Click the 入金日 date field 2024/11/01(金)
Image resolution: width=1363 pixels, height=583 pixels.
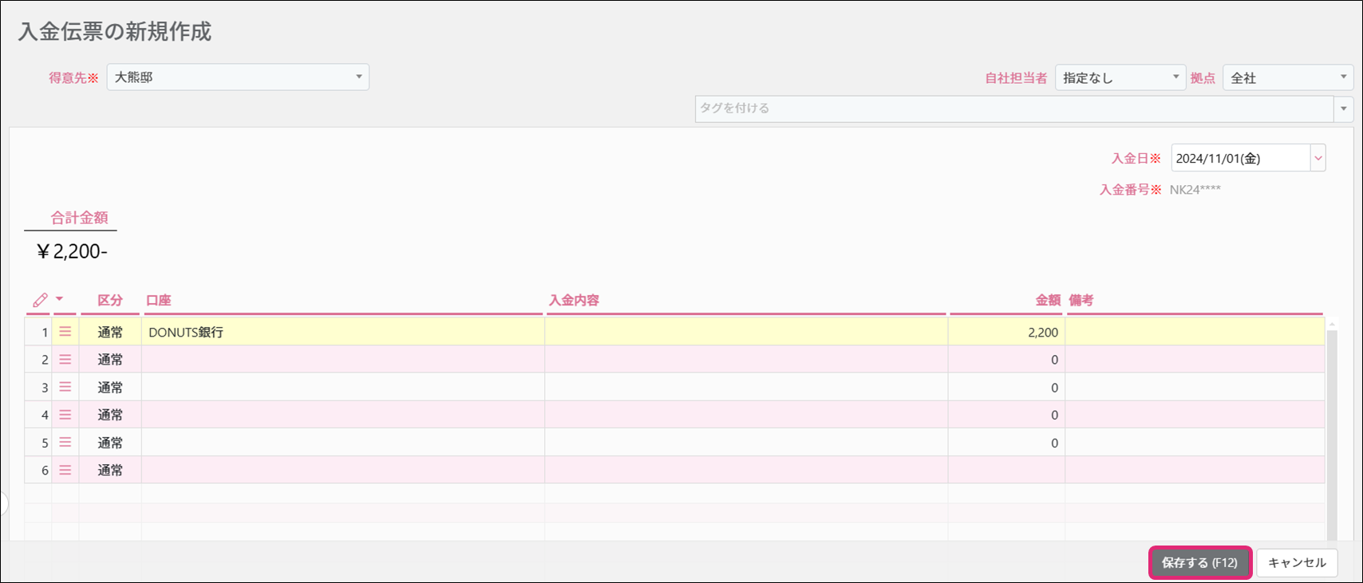[x=1240, y=158]
